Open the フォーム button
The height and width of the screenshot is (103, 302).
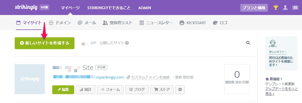[110, 89]
